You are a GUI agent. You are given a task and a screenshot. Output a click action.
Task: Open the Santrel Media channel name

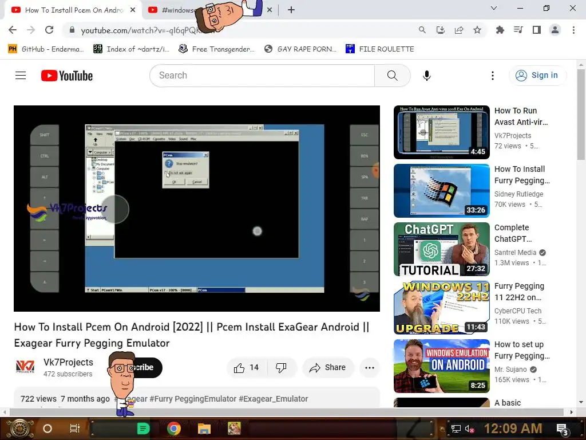click(x=516, y=253)
